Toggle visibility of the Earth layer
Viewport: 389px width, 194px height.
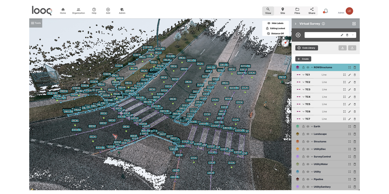point(308,127)
